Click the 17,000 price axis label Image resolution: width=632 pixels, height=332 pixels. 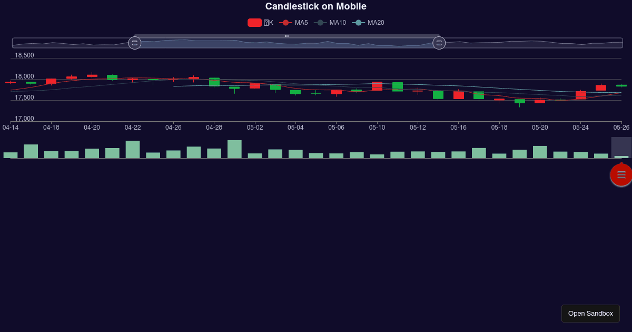click(24, 119)
